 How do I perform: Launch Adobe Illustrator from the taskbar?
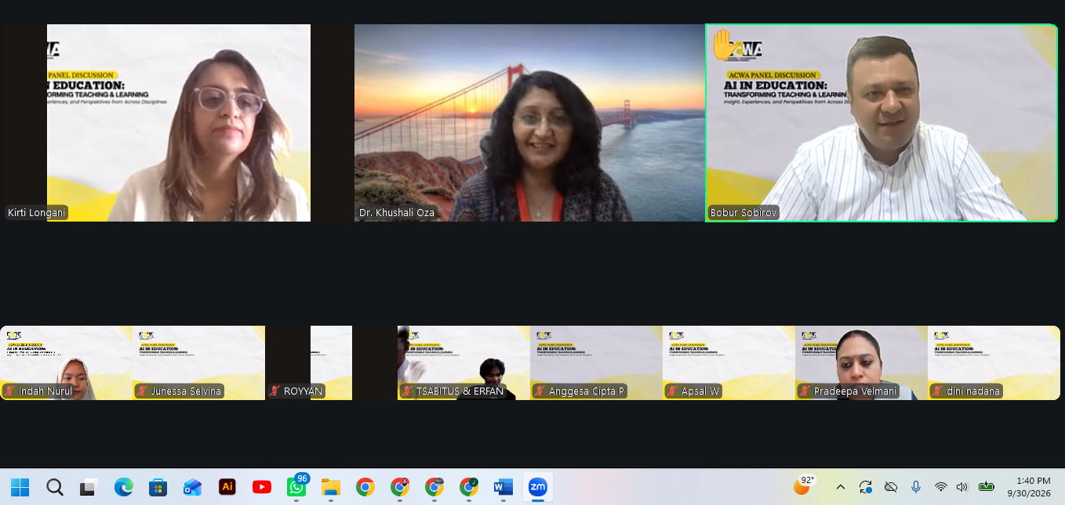(227, 486)
